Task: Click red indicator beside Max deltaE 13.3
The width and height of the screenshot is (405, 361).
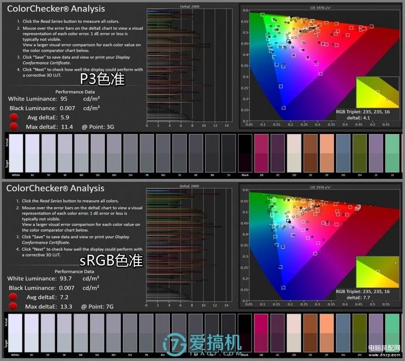Action: (x=13, y=306)
